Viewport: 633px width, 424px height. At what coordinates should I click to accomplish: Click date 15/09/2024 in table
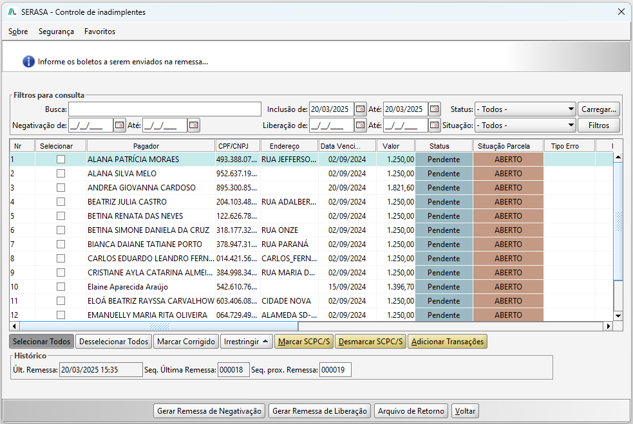(x=347, y=287)
